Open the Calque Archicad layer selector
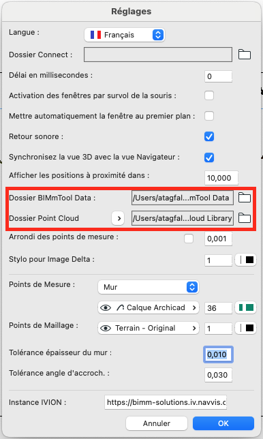Viewport: 263px width, 439px height. 149,307
